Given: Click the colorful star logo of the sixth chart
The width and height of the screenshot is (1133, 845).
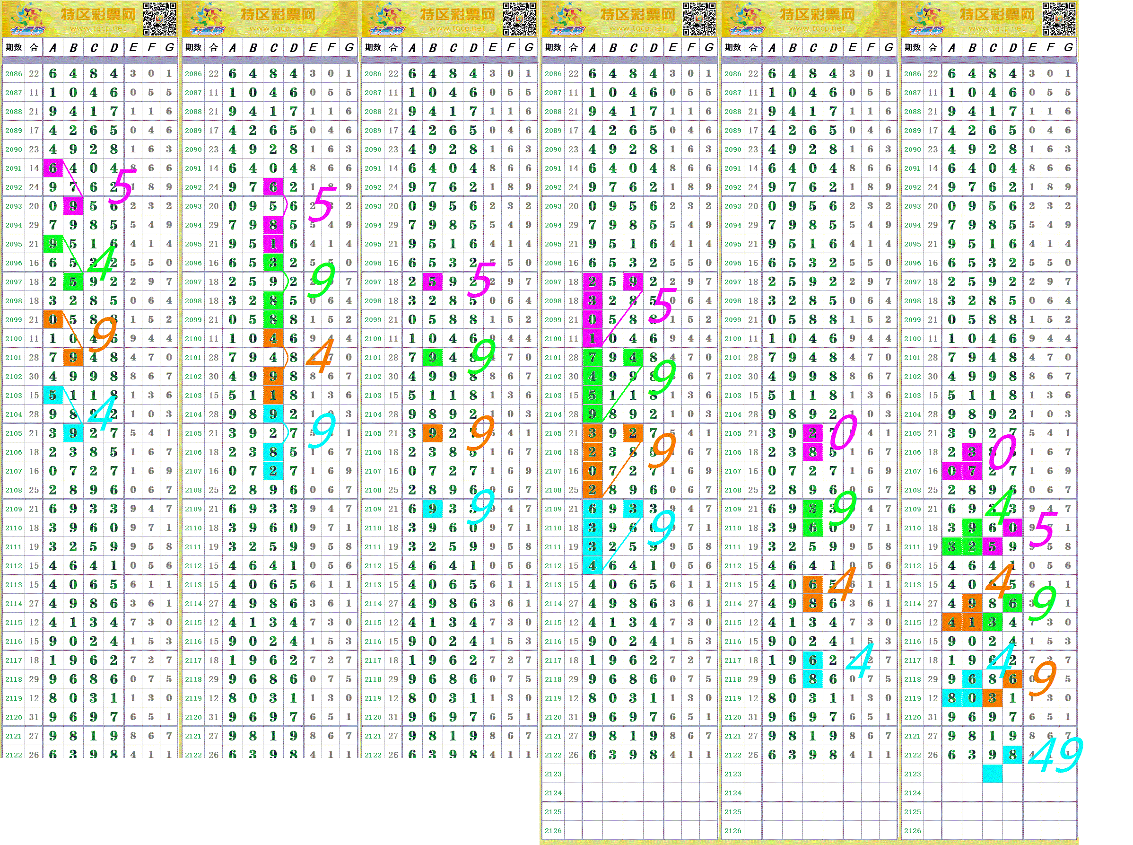Looking at the screenshot, I should tap(927, 18).
